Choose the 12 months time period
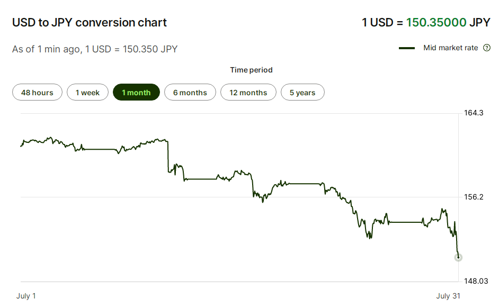The width and height of the screenshot is (499, 308). [x=248, y=93]
